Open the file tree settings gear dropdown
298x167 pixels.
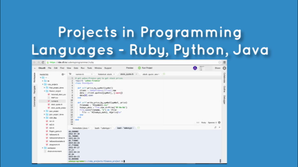pos(63,74)
